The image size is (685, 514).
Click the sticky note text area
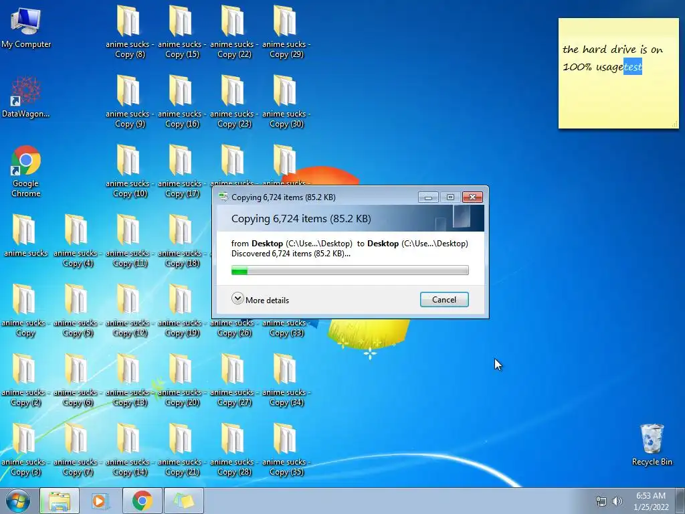(x=618, y=79)
